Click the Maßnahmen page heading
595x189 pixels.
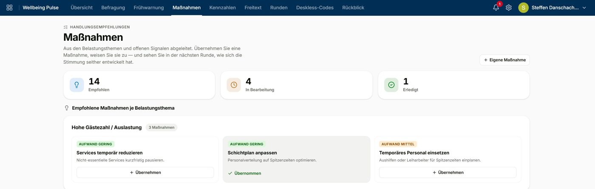[93, 37]
